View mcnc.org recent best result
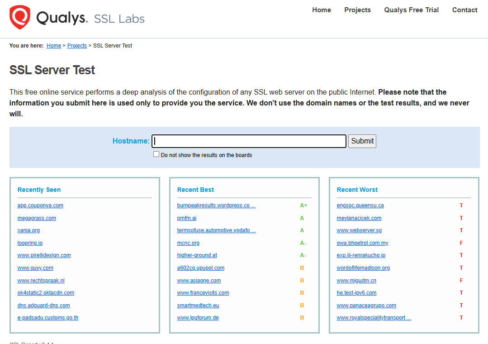The image size is (488, 344). tap(188, 243)
